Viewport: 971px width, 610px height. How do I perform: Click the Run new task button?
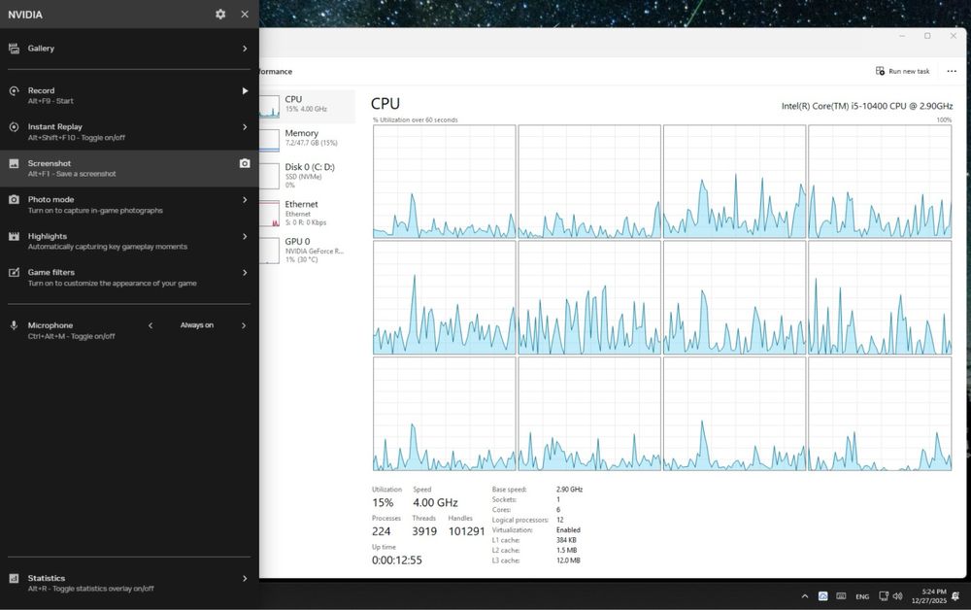(x=902, y=71)
